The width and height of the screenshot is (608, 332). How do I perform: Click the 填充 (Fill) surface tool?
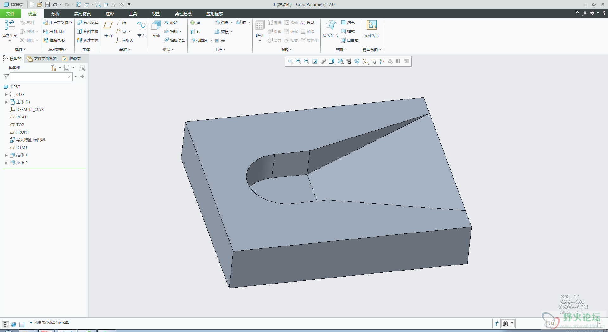[348, 23]
